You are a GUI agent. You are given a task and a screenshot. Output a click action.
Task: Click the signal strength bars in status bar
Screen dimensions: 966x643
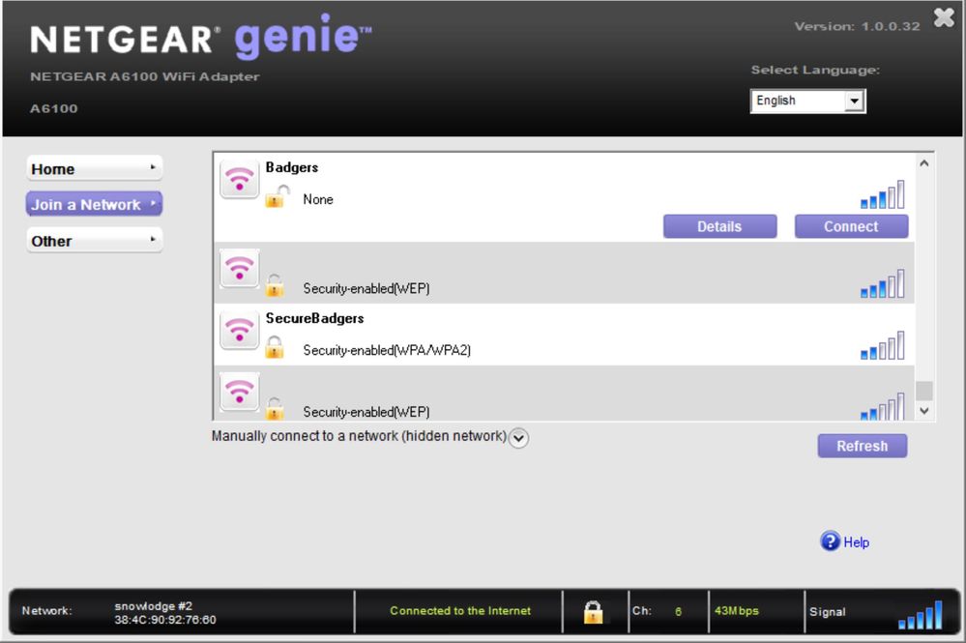(x=921, y=615)
